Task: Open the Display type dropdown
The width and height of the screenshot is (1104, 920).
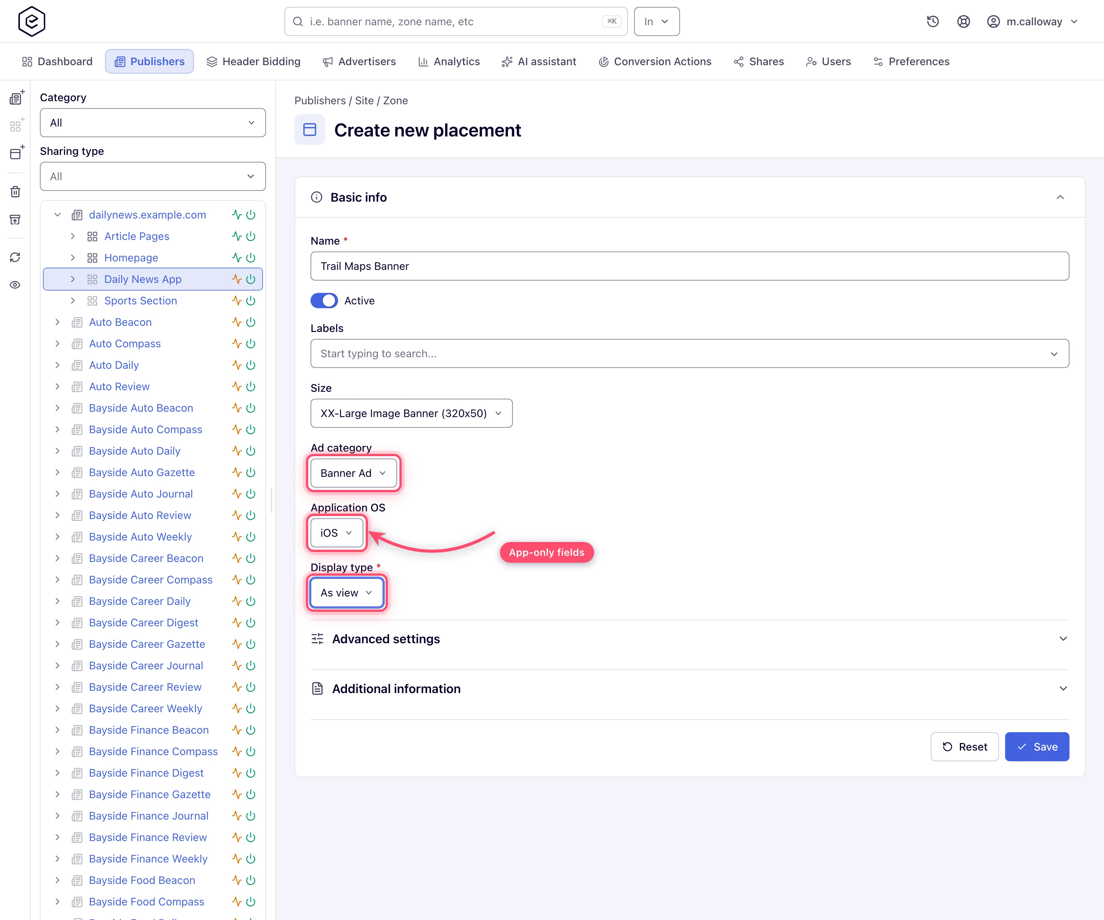Action: pos(347,593)
